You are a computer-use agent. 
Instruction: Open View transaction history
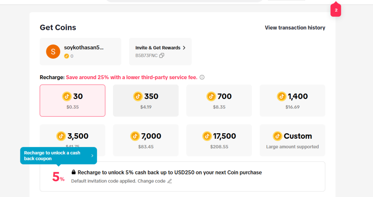[295, 28]
